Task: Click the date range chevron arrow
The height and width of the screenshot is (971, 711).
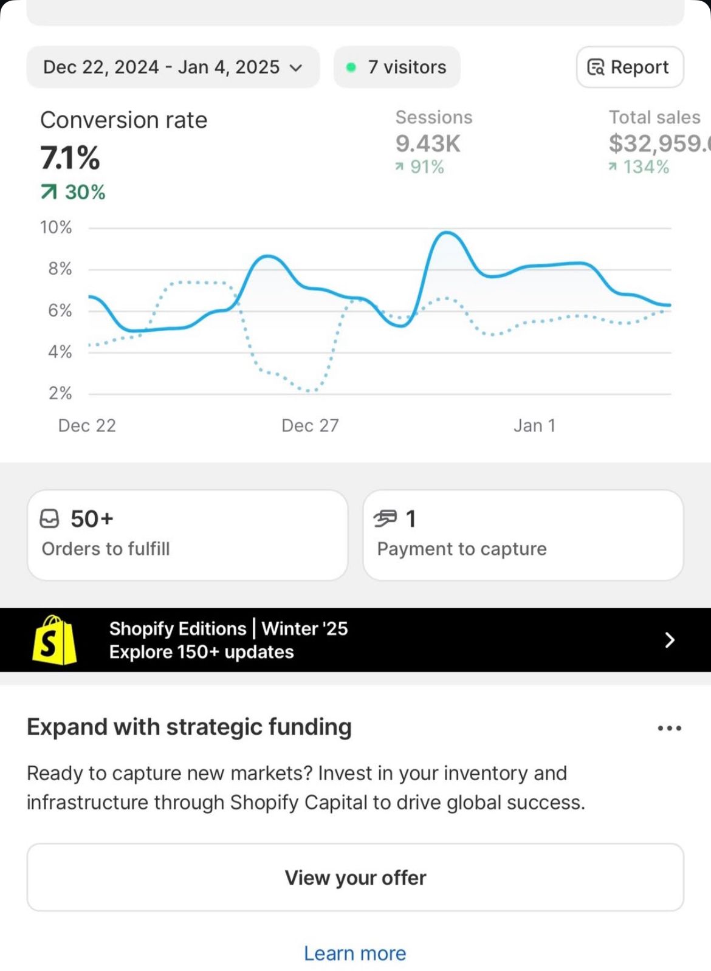Action: click(296, 67)
